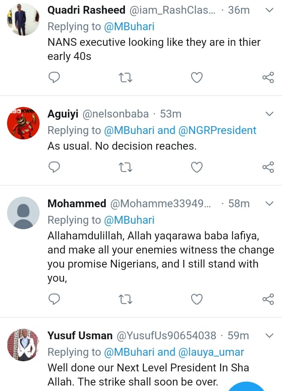Viewport: 282px width, 391px height.
Task: Open the @NGRPresident mention link
Action: click(x=217, y=130)
